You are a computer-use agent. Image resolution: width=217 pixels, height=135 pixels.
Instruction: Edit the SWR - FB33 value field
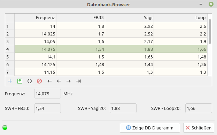[x=47, y=108]
